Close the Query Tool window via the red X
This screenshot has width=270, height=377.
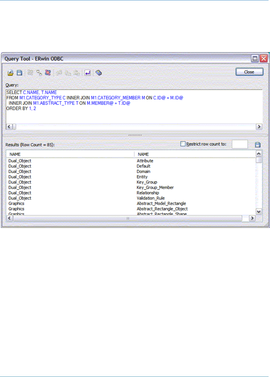pyautogui.click(x=264, y=58)
